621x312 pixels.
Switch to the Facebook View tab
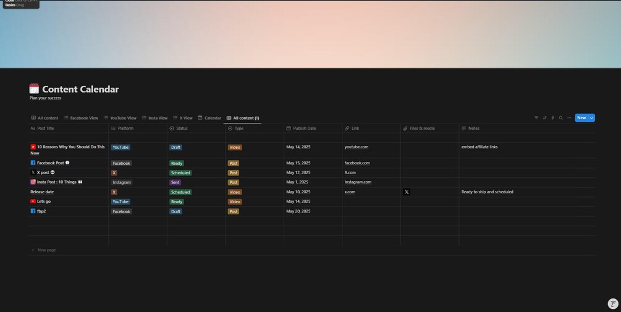pyautogui.click(x=81, y=118)
